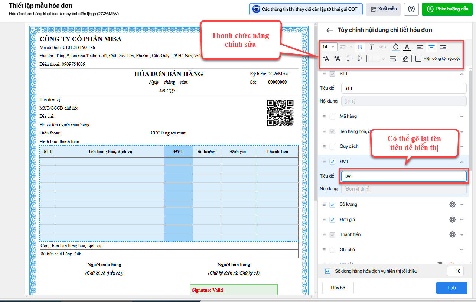Check the Mã hàng column checkbox
The width and height of the screenshot is (476, 302).
coord(332,117)
